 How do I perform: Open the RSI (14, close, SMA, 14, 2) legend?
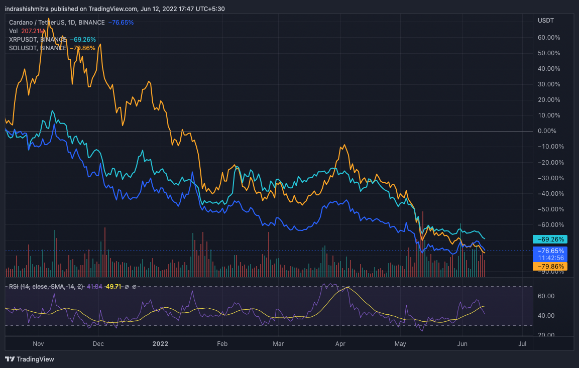tap(46, 287)
